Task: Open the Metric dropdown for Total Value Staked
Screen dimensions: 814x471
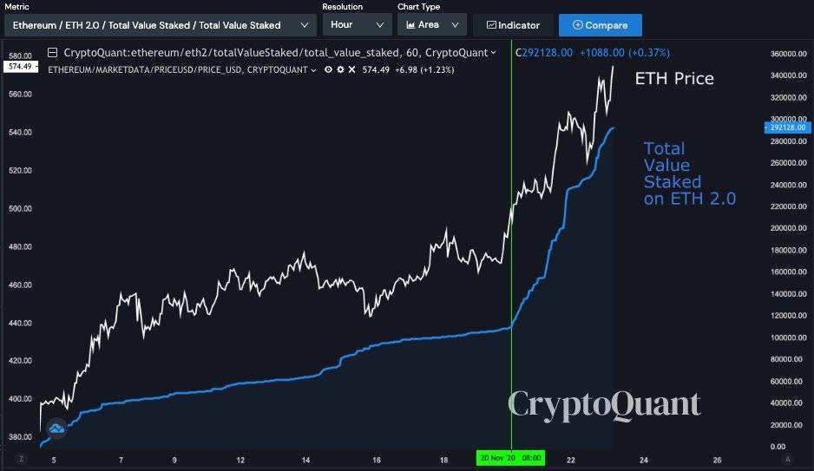Action: tap(161, 25)
